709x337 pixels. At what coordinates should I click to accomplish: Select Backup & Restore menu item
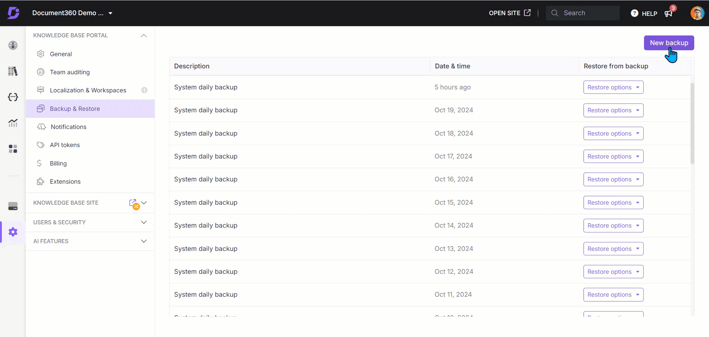[x=90, y=109]
